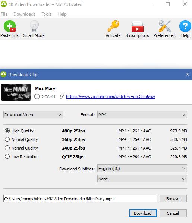Click the chain link icon
The image size is (192, 223).
(x=62, y=97)
